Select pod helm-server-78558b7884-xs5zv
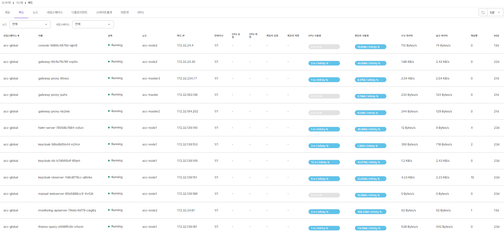 [x=61, y=128]
